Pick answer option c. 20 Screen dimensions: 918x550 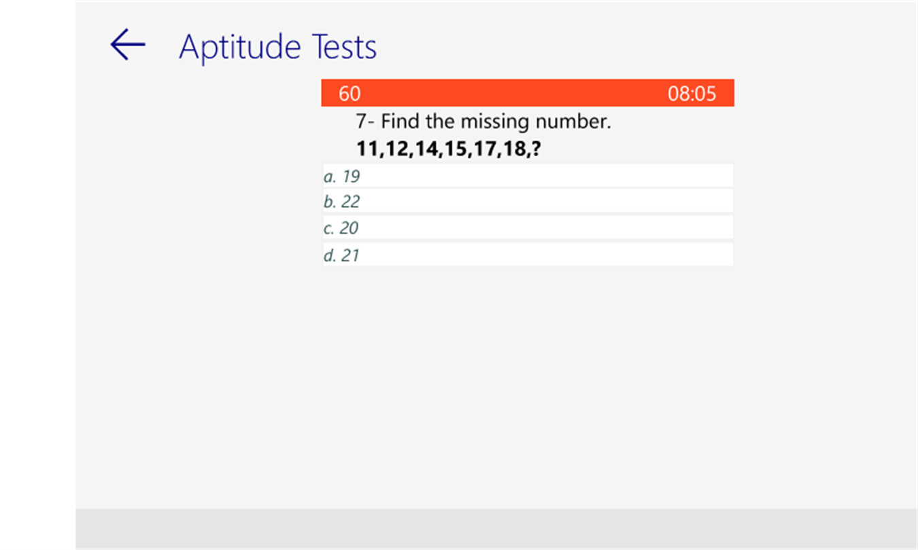[x=527, y=227]
